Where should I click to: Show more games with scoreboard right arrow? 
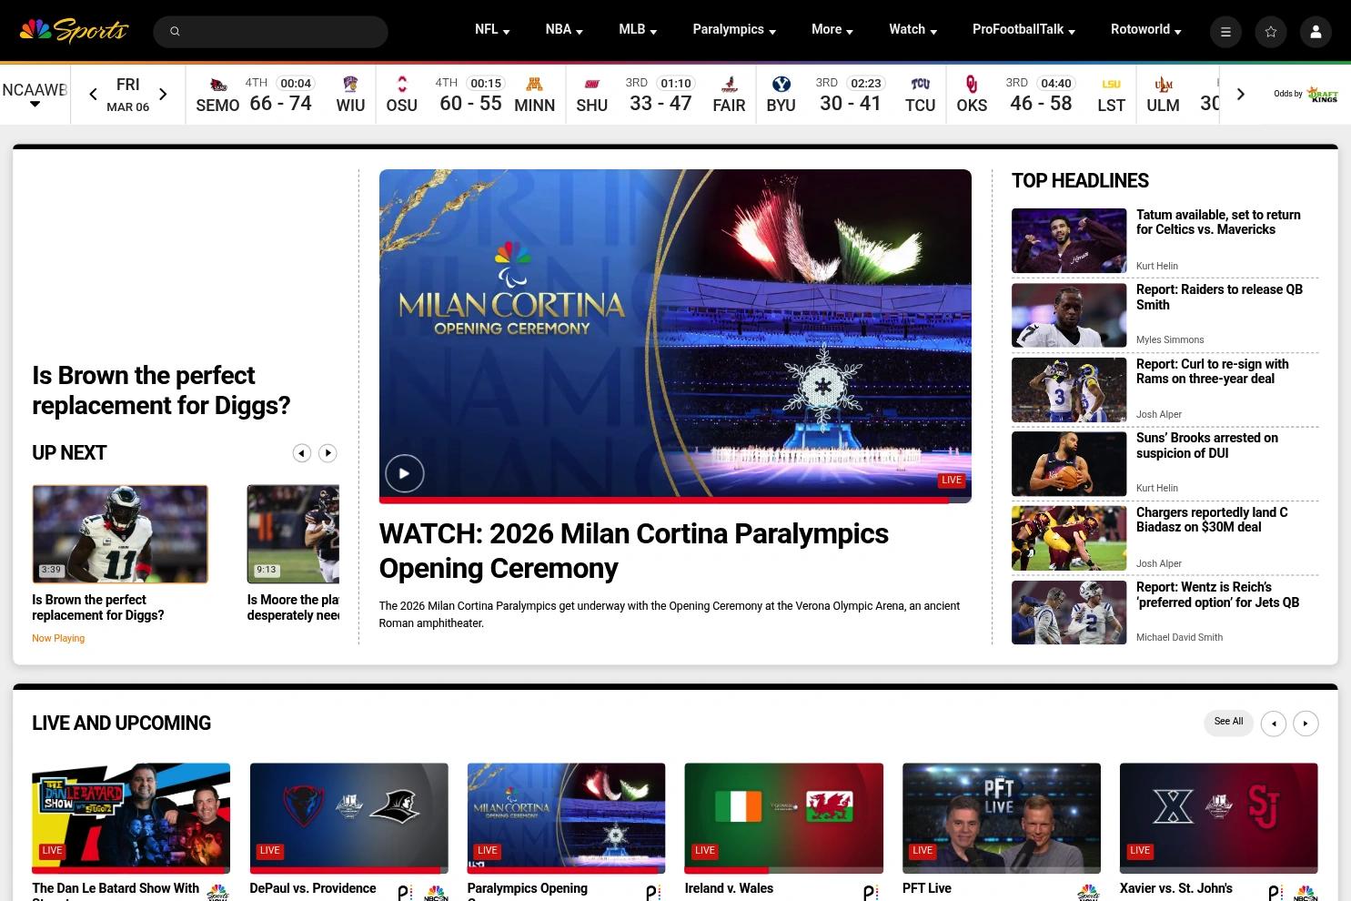(x=1240, y=94)
